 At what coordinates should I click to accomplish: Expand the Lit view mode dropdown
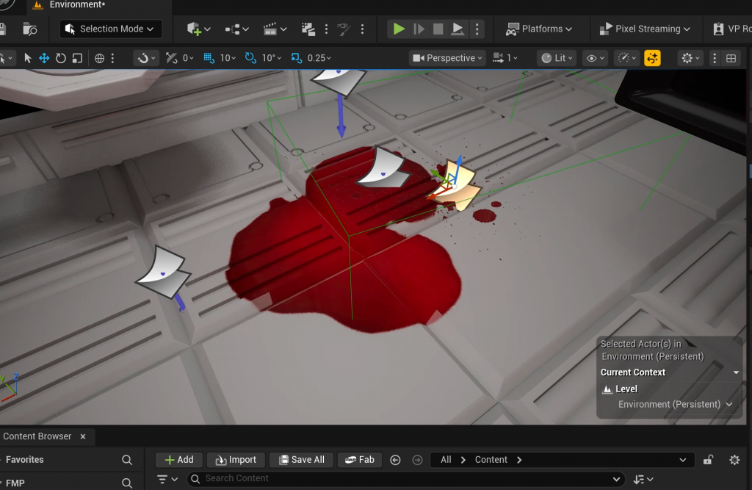coord(557,58)
